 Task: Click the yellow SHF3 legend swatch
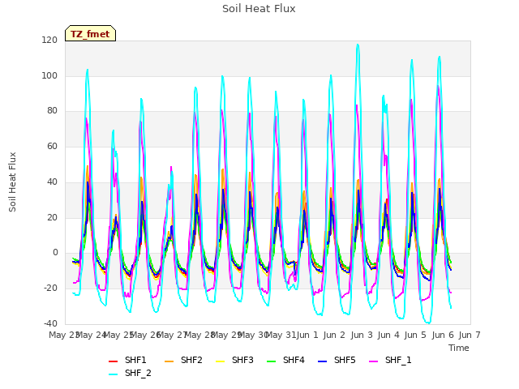(220, 361)
